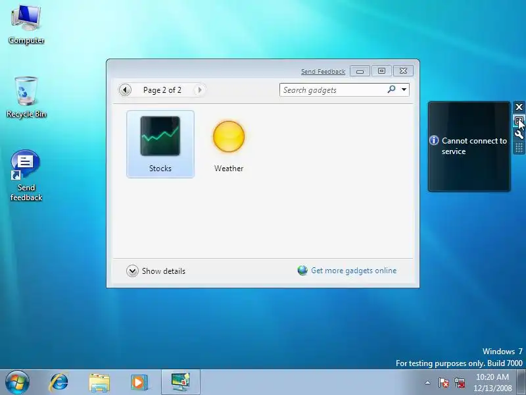
Task: Show hidden tray icons arrow
Action: (x=428, y=382)
